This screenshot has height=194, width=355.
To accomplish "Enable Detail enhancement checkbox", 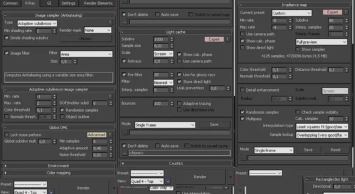I will point(242,90).
